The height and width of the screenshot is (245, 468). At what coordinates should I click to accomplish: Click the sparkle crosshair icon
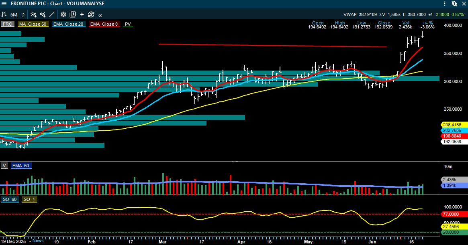[x=82, y=14]
